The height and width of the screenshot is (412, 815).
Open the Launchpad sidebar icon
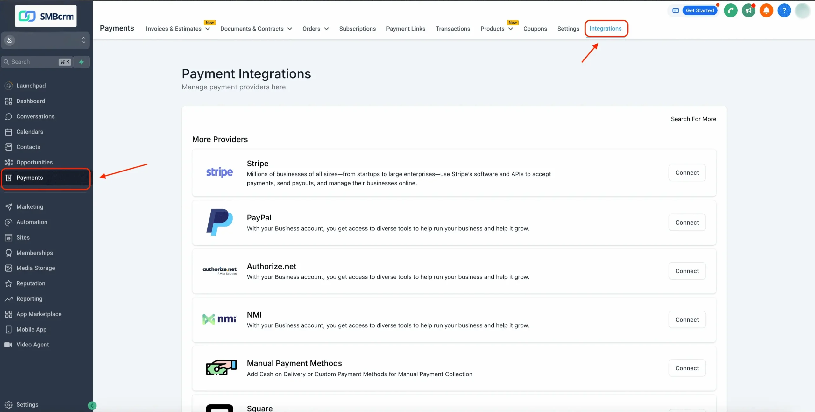click(9, 86)
